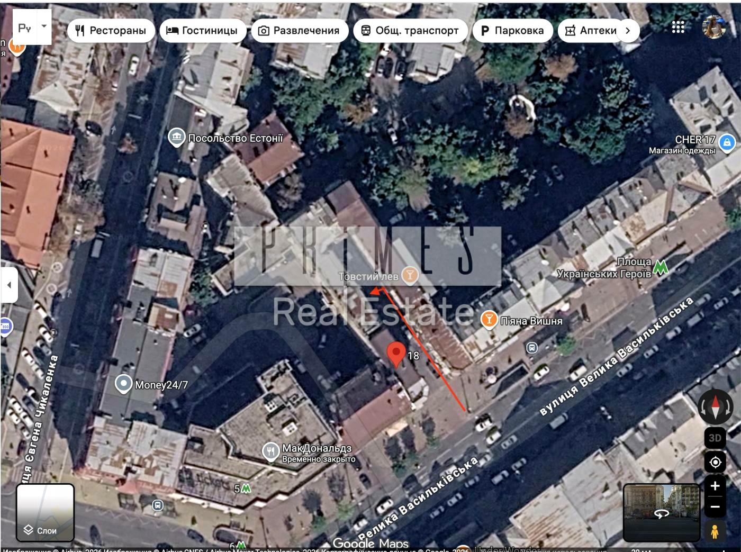The height and width of the screenshot is (552, 741).
Task: Open the Google account avatar menu
Action: coord(713,27)
